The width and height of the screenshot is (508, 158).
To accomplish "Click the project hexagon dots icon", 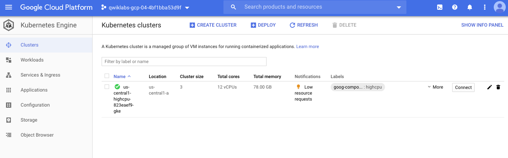I will (x=104, y=7).
